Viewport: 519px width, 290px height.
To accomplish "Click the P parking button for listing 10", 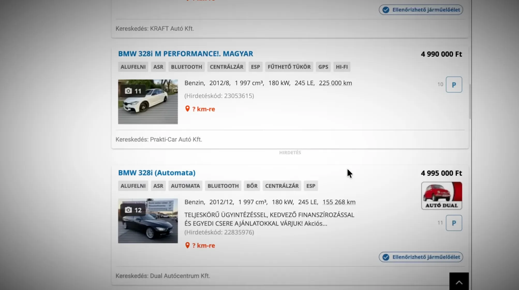I will coord(454,84).
